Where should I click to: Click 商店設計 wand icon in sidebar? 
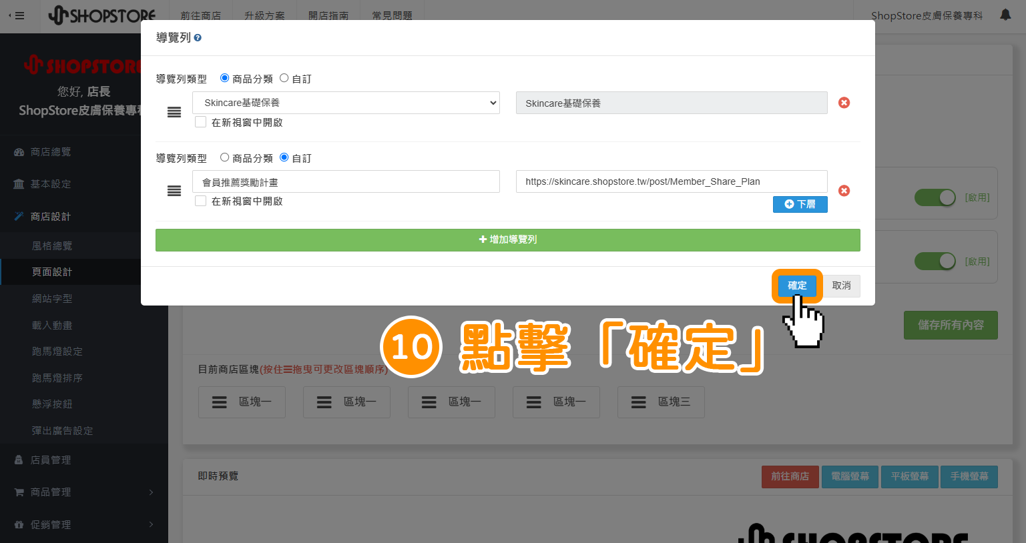19,216
